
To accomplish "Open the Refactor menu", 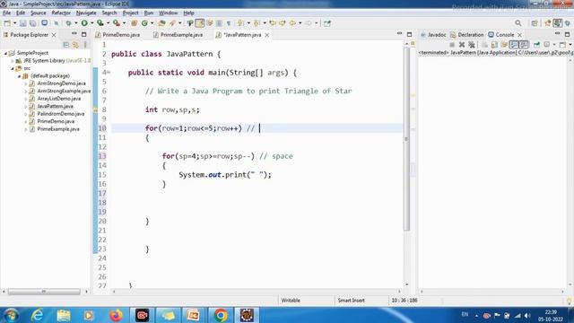I will click(61, 13).
